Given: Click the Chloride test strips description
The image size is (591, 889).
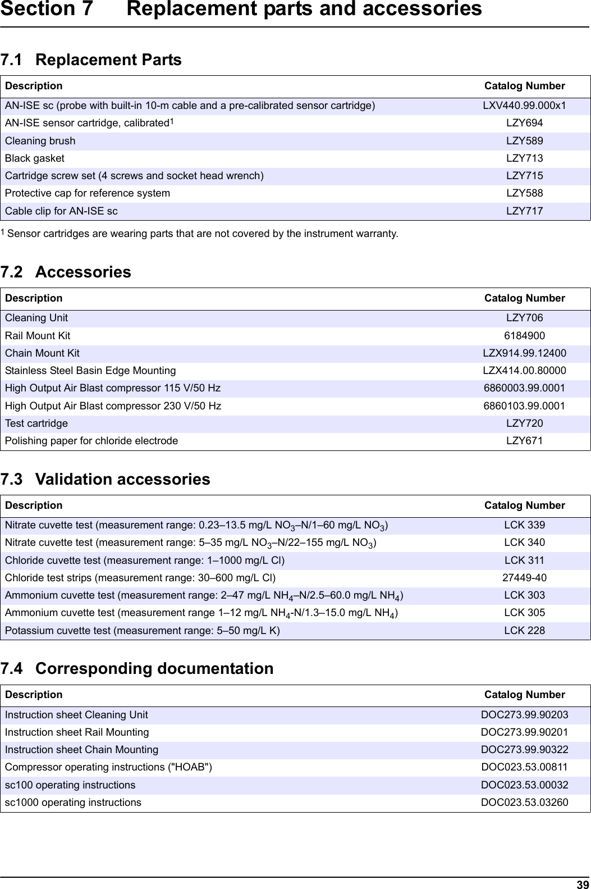Looking at the screenshot, I should pyautogui.click(x=140, y=578).
